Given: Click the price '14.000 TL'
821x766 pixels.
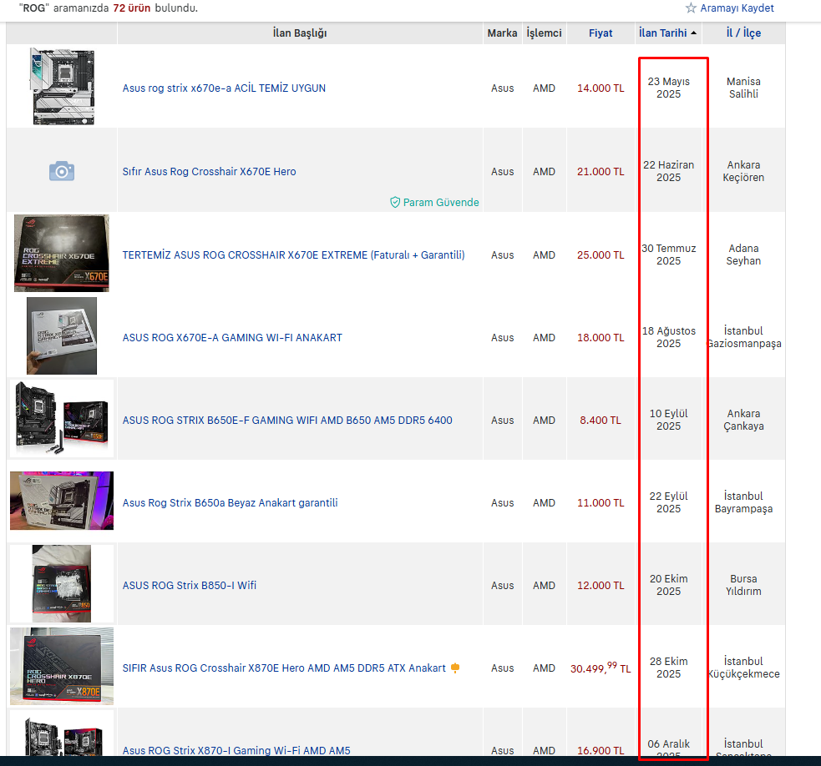Looking at the screenshot, I should pos(601,88).
